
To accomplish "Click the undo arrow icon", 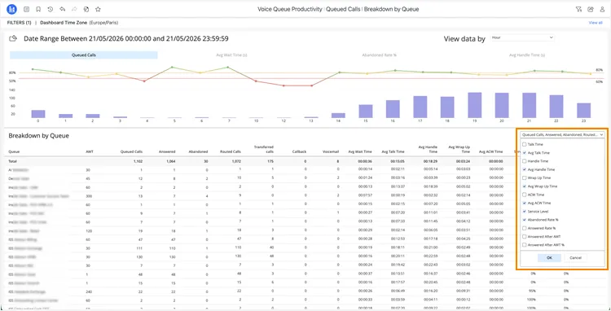I will (63, 9).
